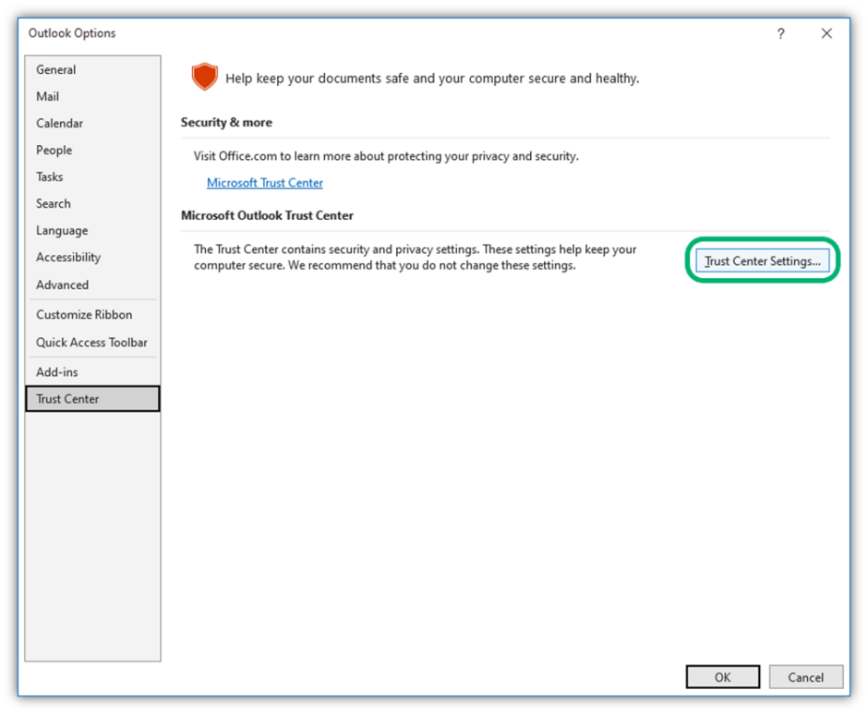868x714 pixels.
Task: Click the Outlook Options title bar
Action: tap(72, 33)
